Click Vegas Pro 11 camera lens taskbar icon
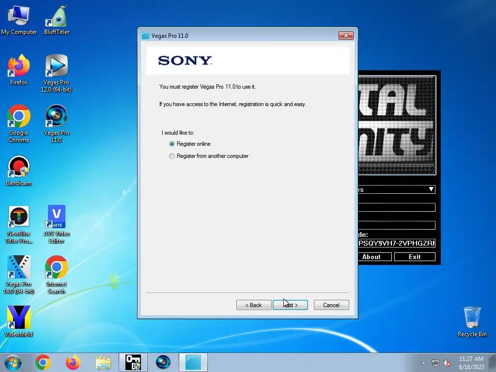Viewport: 496px width, 372px height. 163,362
